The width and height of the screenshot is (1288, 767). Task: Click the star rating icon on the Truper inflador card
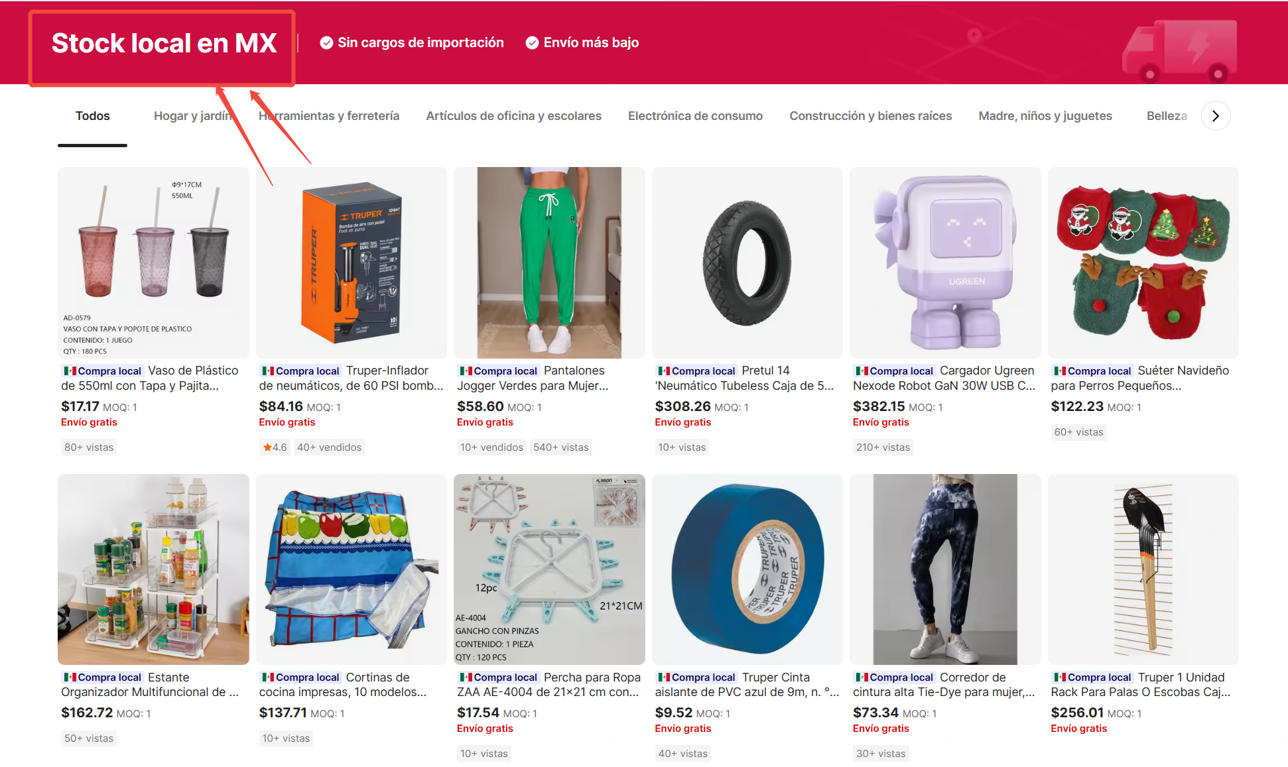(x=267, y=447)
